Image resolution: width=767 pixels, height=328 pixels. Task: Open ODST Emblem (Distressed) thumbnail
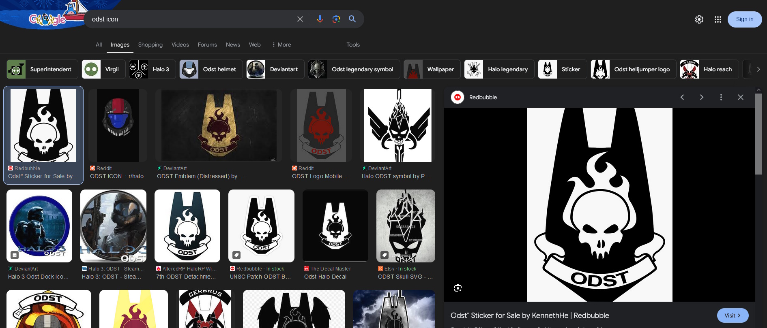coord(219,126)
